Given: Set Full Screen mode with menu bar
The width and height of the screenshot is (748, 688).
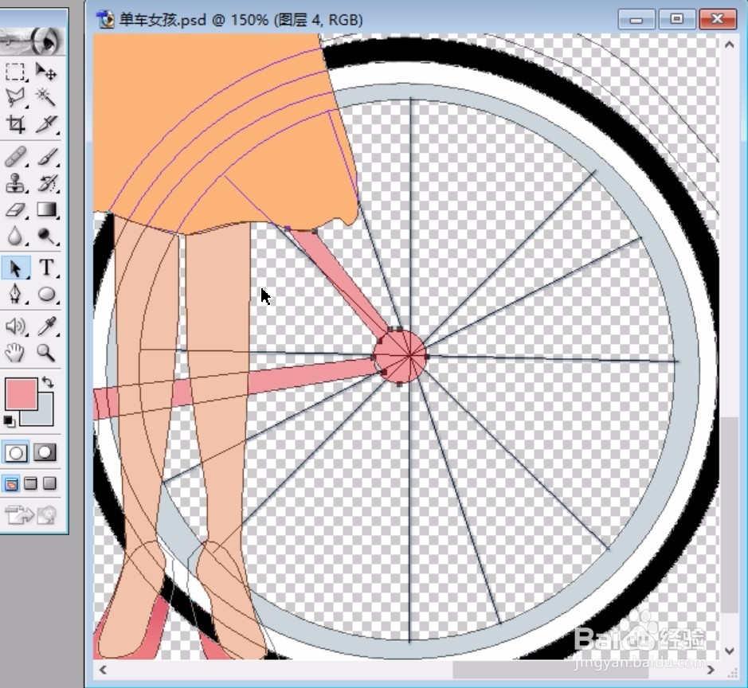Looking at the screenshot, I should pyautogui.click(x=30, y=484).
